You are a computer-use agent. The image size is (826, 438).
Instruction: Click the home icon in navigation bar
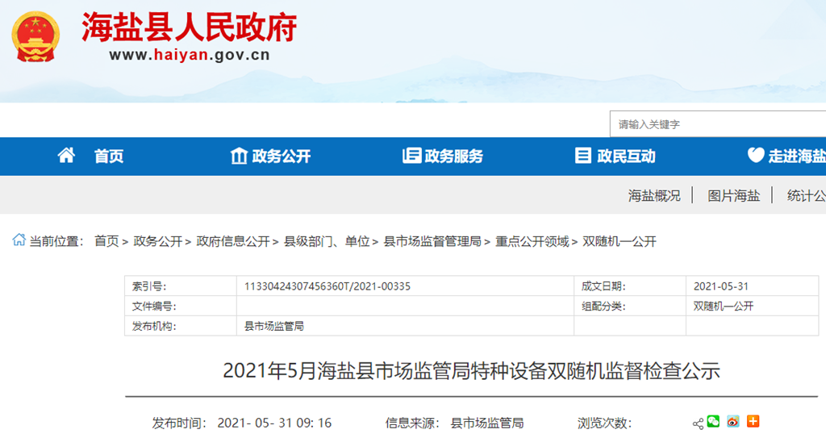point(66,156)
